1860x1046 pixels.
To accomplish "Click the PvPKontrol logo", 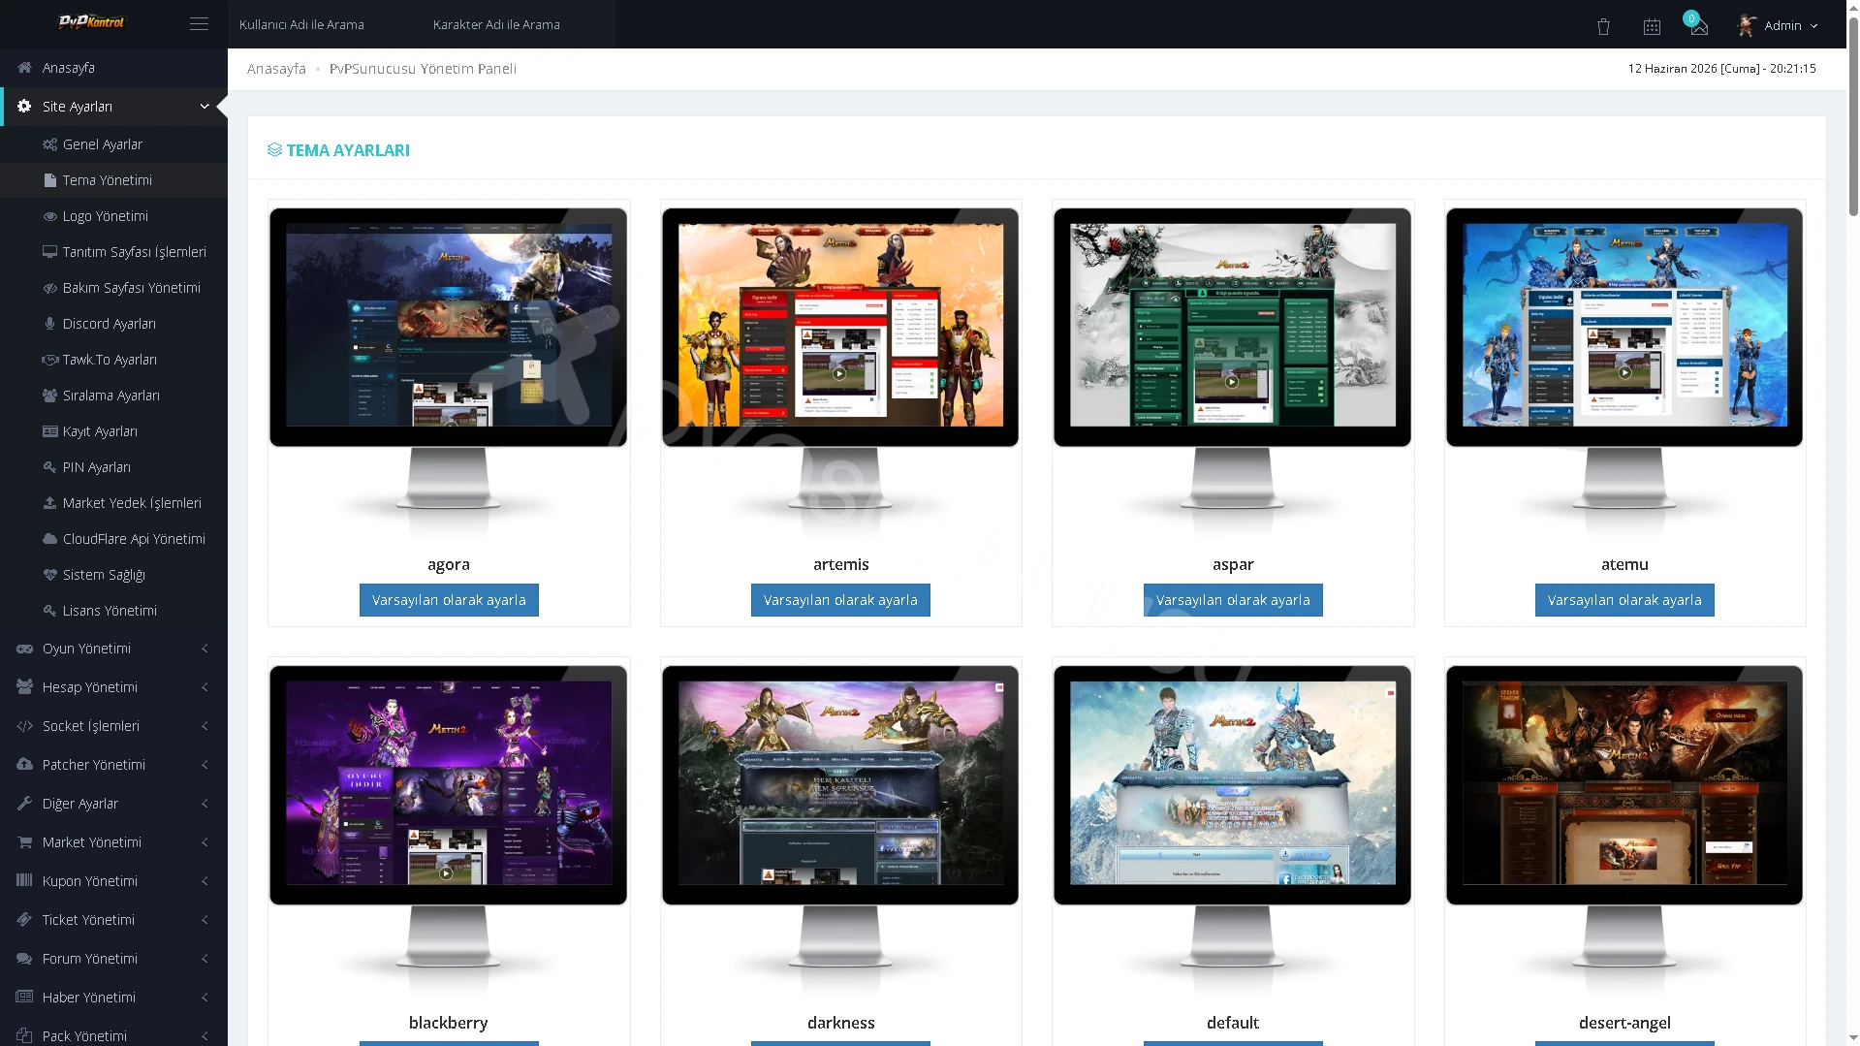I will click(91, 22).
